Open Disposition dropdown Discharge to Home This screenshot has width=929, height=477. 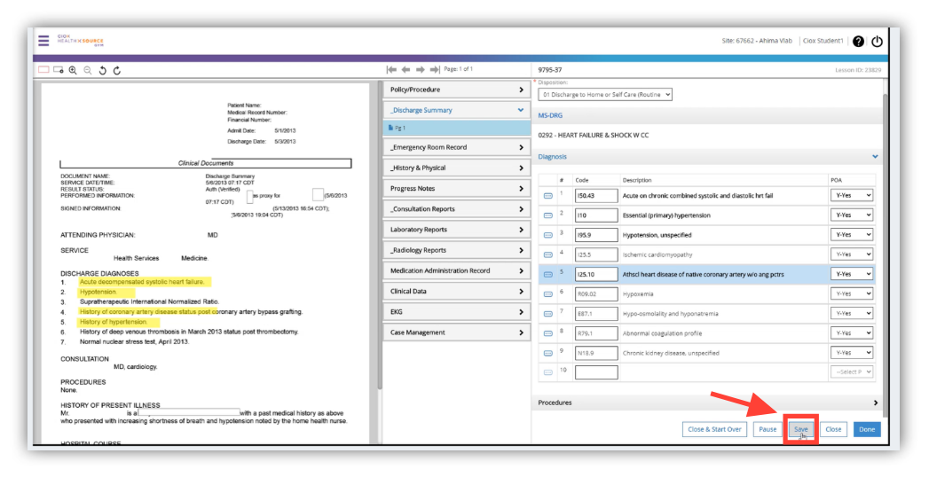coord(605,94)
